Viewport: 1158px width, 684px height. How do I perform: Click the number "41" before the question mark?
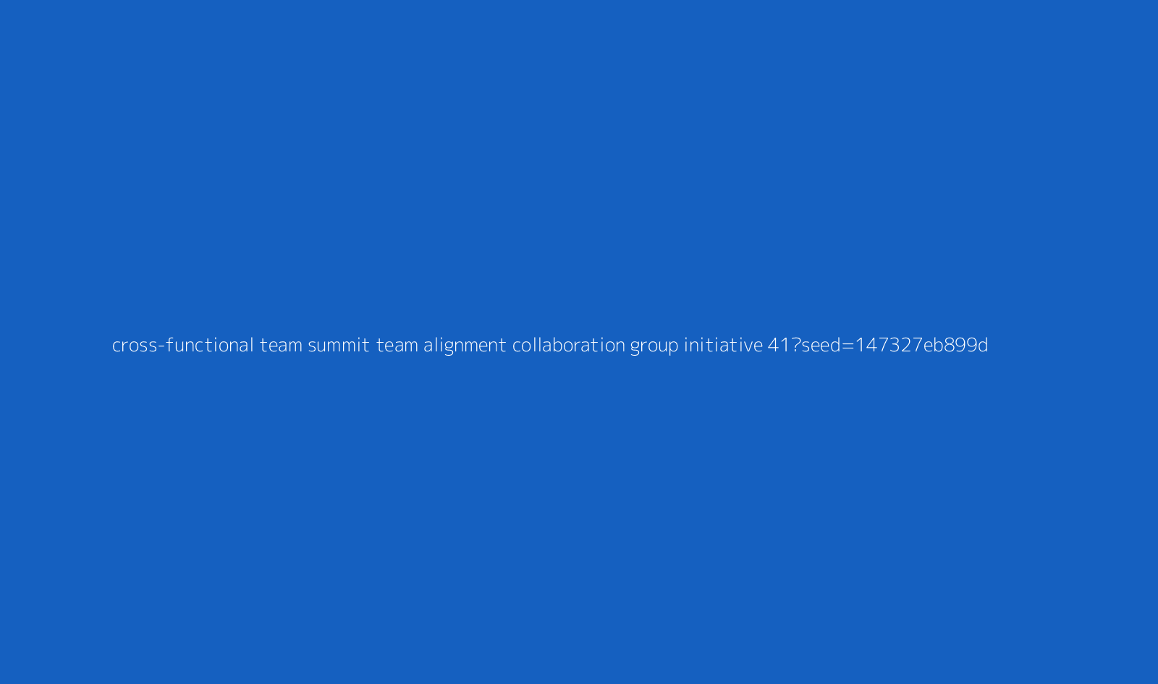tap(779, 345)
